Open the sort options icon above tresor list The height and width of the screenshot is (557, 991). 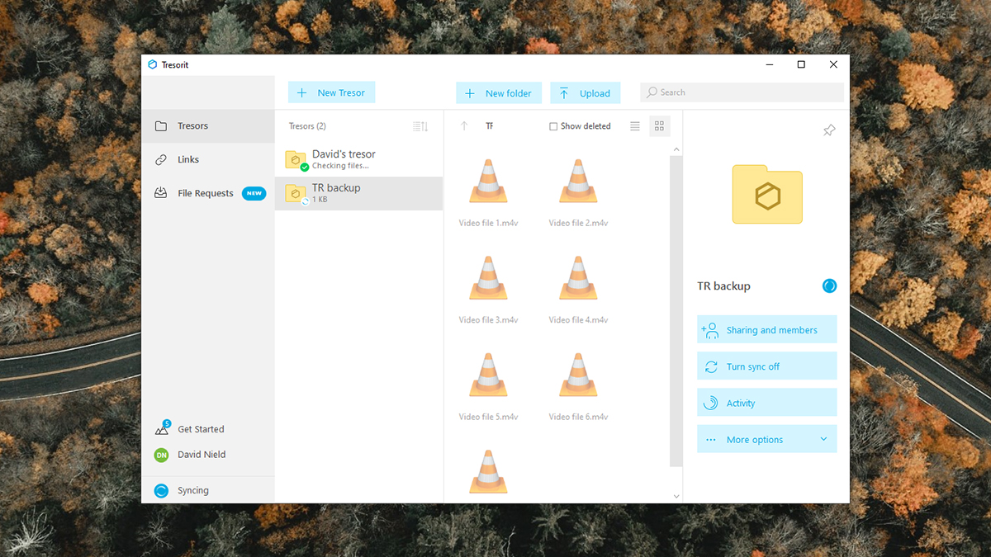click(420, 125)
